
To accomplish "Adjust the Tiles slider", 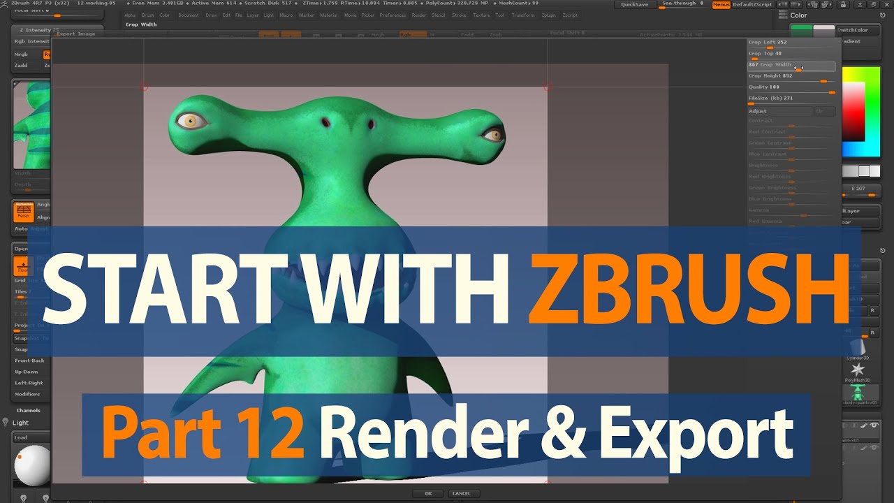I will (31, 292).
